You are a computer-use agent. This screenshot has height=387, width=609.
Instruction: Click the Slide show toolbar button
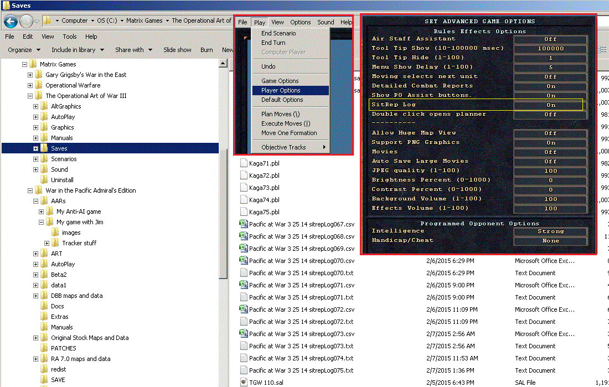[177, 50]
